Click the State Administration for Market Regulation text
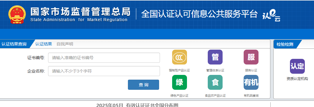The image size is (314, 107). (79, 20)
